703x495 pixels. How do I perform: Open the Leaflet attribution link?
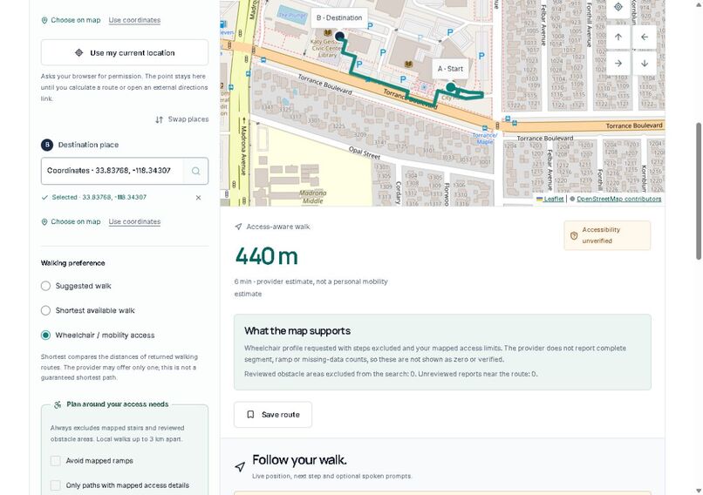point(550,199)
